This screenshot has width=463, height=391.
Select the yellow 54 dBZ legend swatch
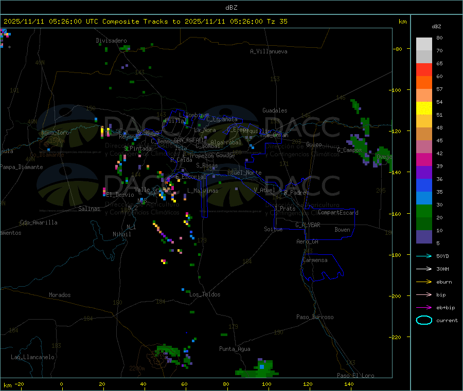point(424,108)
